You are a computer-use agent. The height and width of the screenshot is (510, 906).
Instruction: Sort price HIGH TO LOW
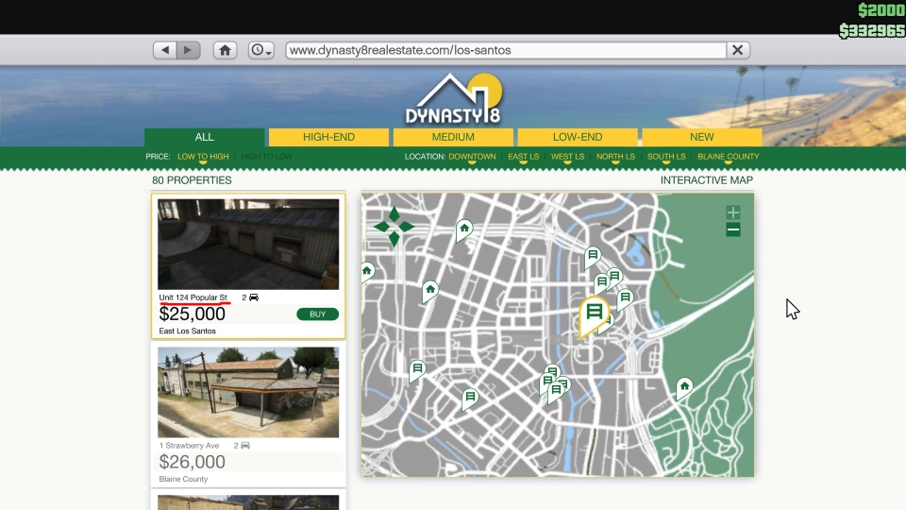pyautogui.click(x=267, y=157)
